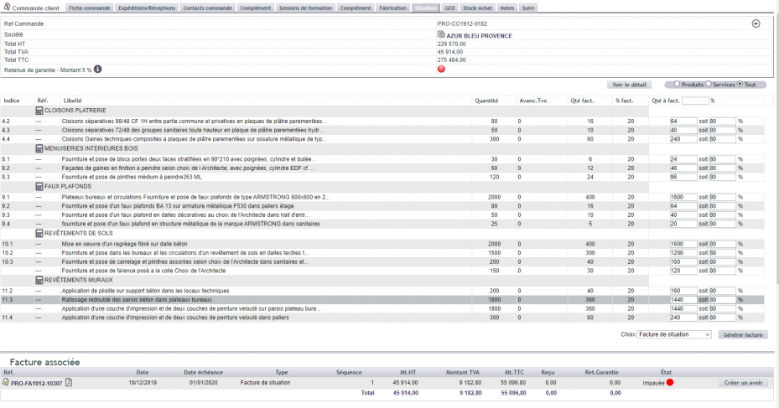Click the Créer un avoir button
Screen dimensions: 779x408
[743, 383]
